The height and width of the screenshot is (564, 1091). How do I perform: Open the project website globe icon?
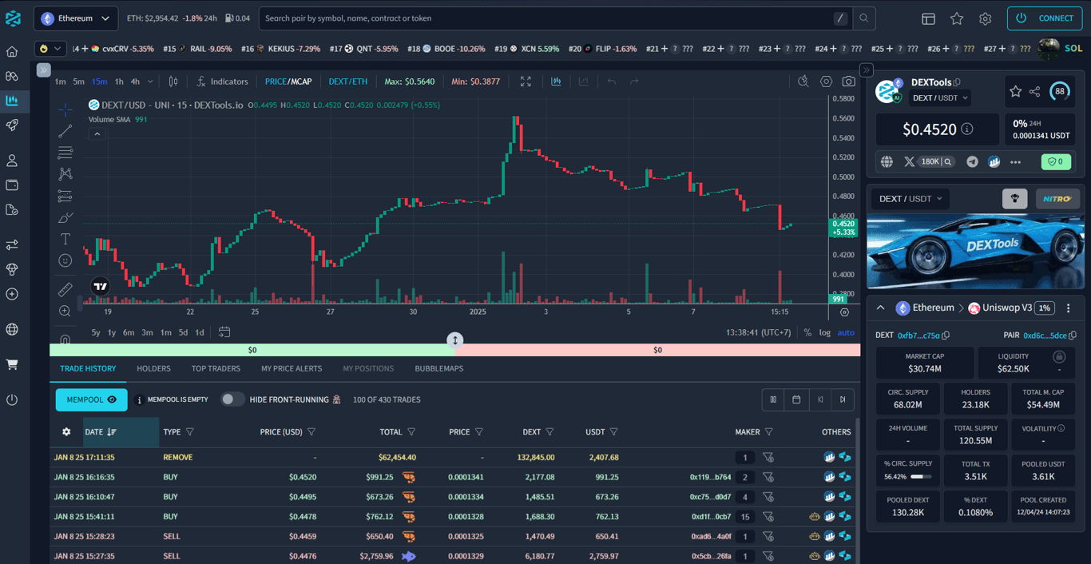887,161
